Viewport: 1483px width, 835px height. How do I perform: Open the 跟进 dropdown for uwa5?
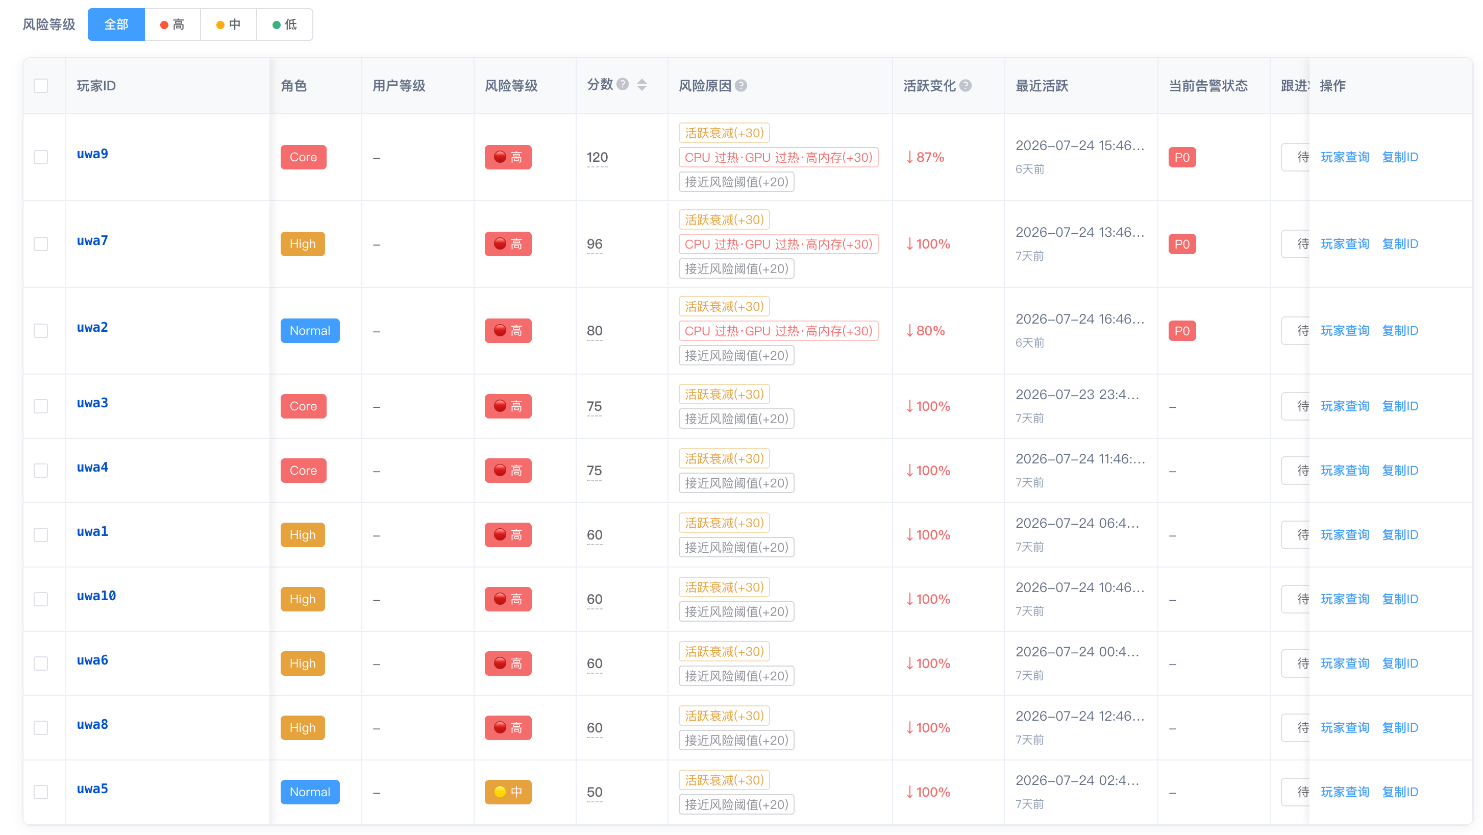[x=1295, y=793]
